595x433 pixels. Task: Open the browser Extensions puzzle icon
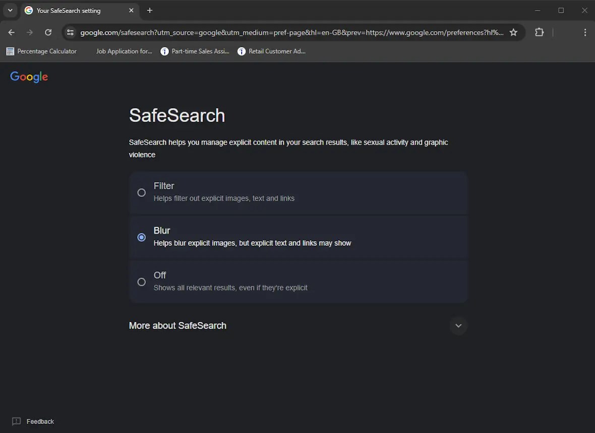(x=539, y=32)
